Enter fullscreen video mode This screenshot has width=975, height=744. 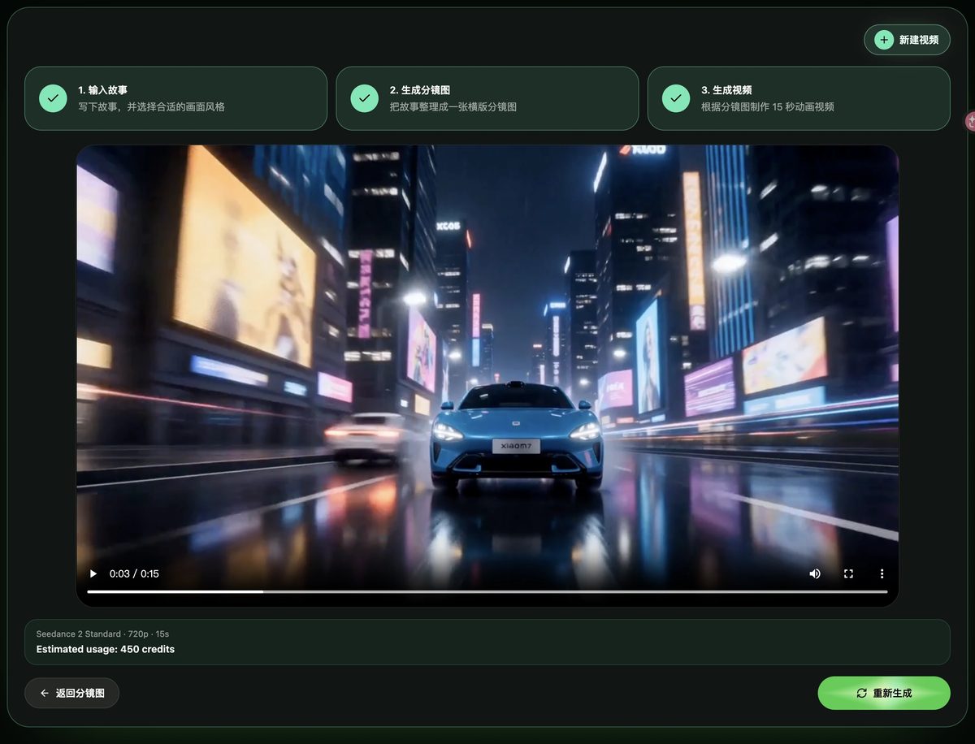pyautogui.click(x=848, y=573)
